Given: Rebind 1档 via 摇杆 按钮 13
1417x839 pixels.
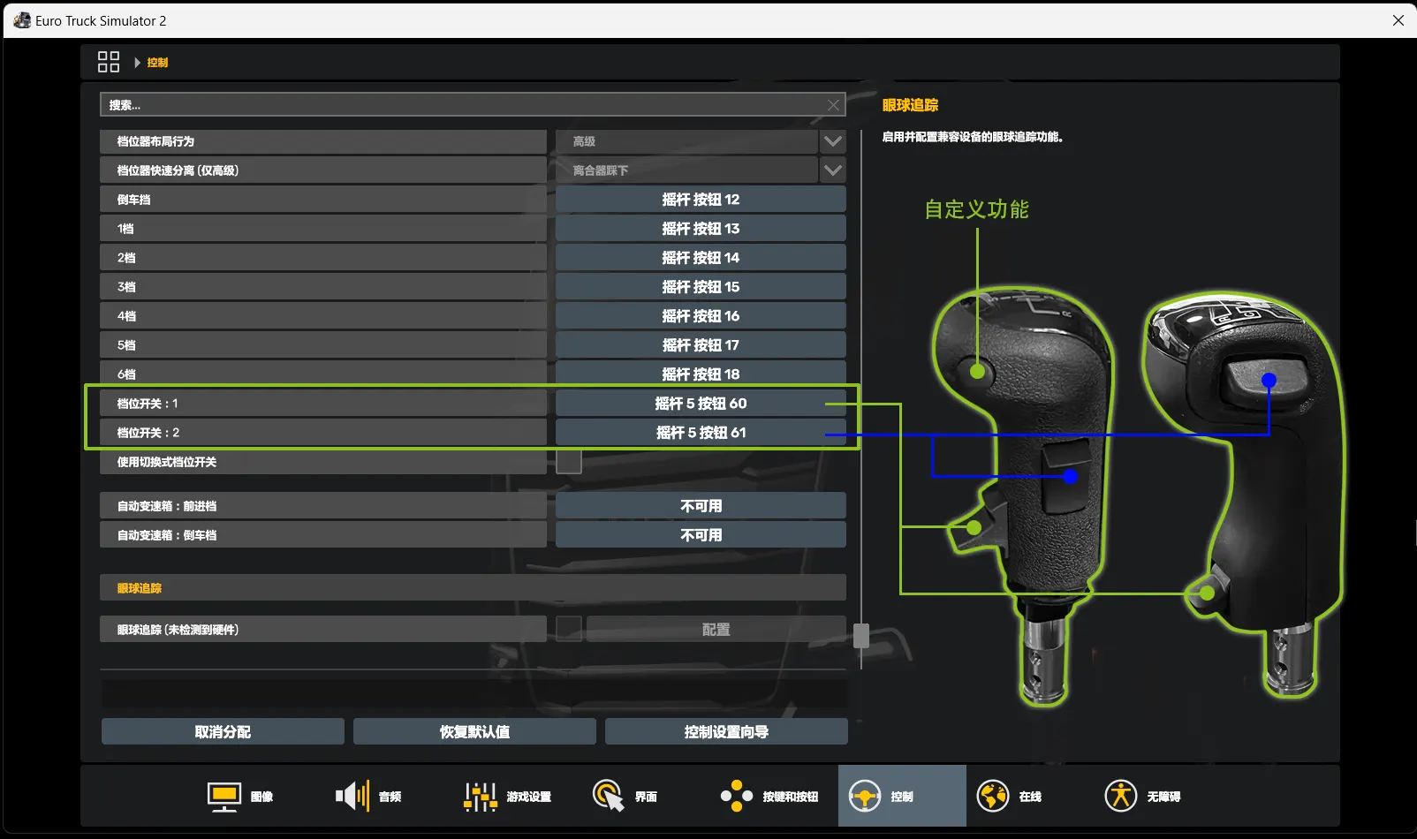Looking at the screenshot, I should [701, 229].
